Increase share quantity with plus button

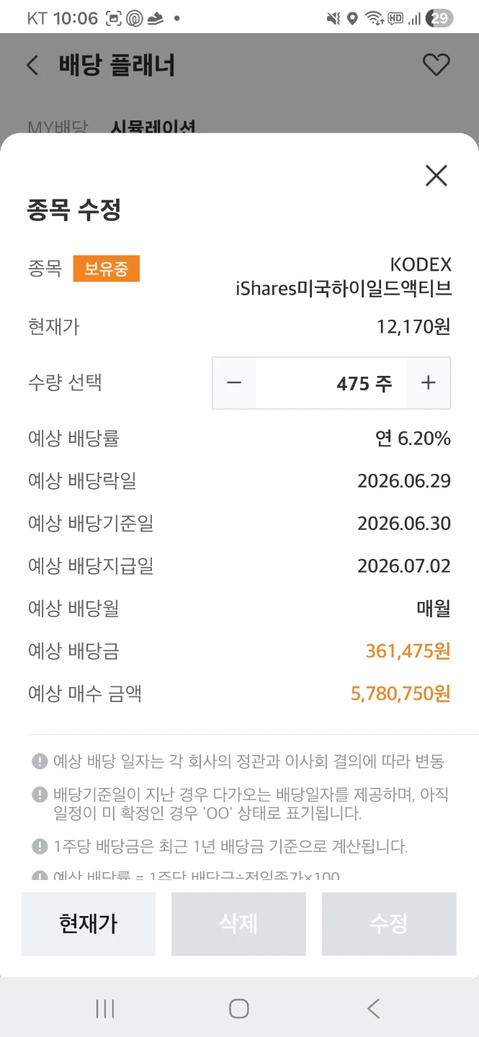[429, 383]
